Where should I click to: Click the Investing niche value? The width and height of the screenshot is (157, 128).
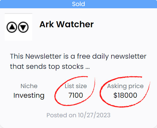(x=29, y=96)
